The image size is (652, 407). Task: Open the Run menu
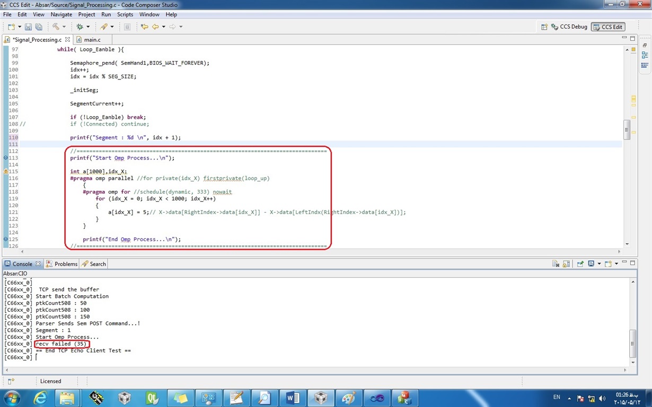pyautogui.click(x=106, y=14)
